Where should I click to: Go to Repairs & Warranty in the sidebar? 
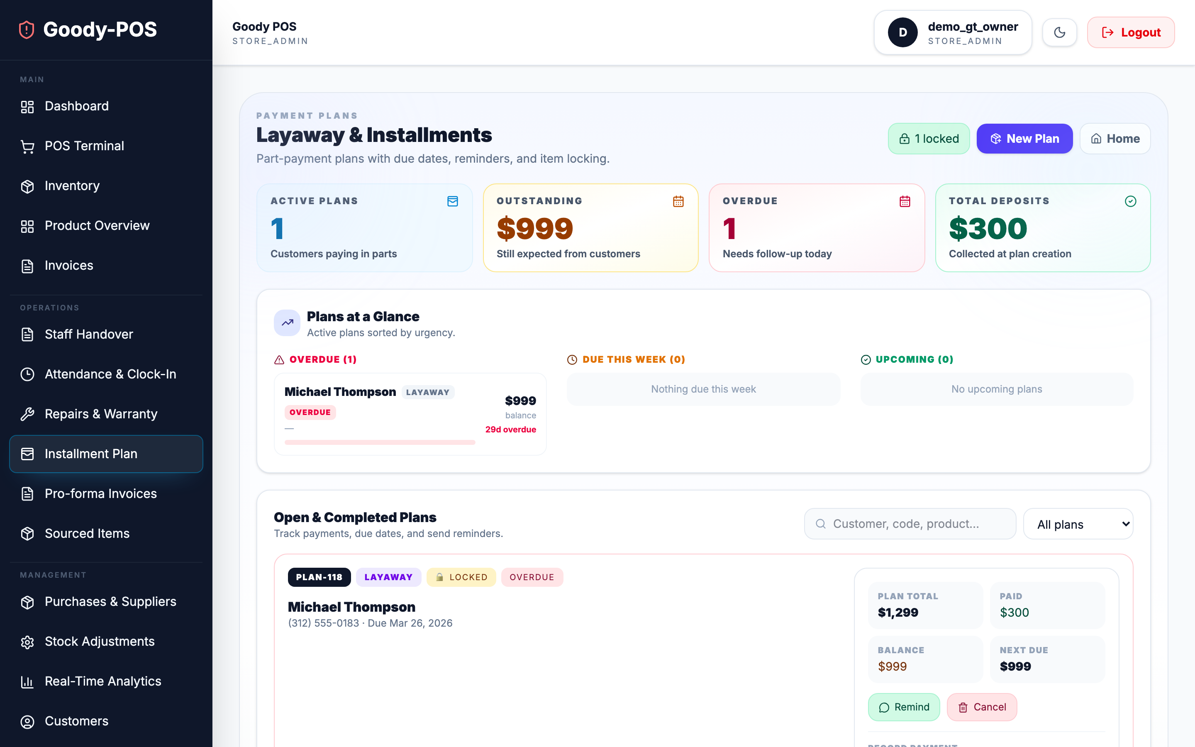(x=101, y=414)
